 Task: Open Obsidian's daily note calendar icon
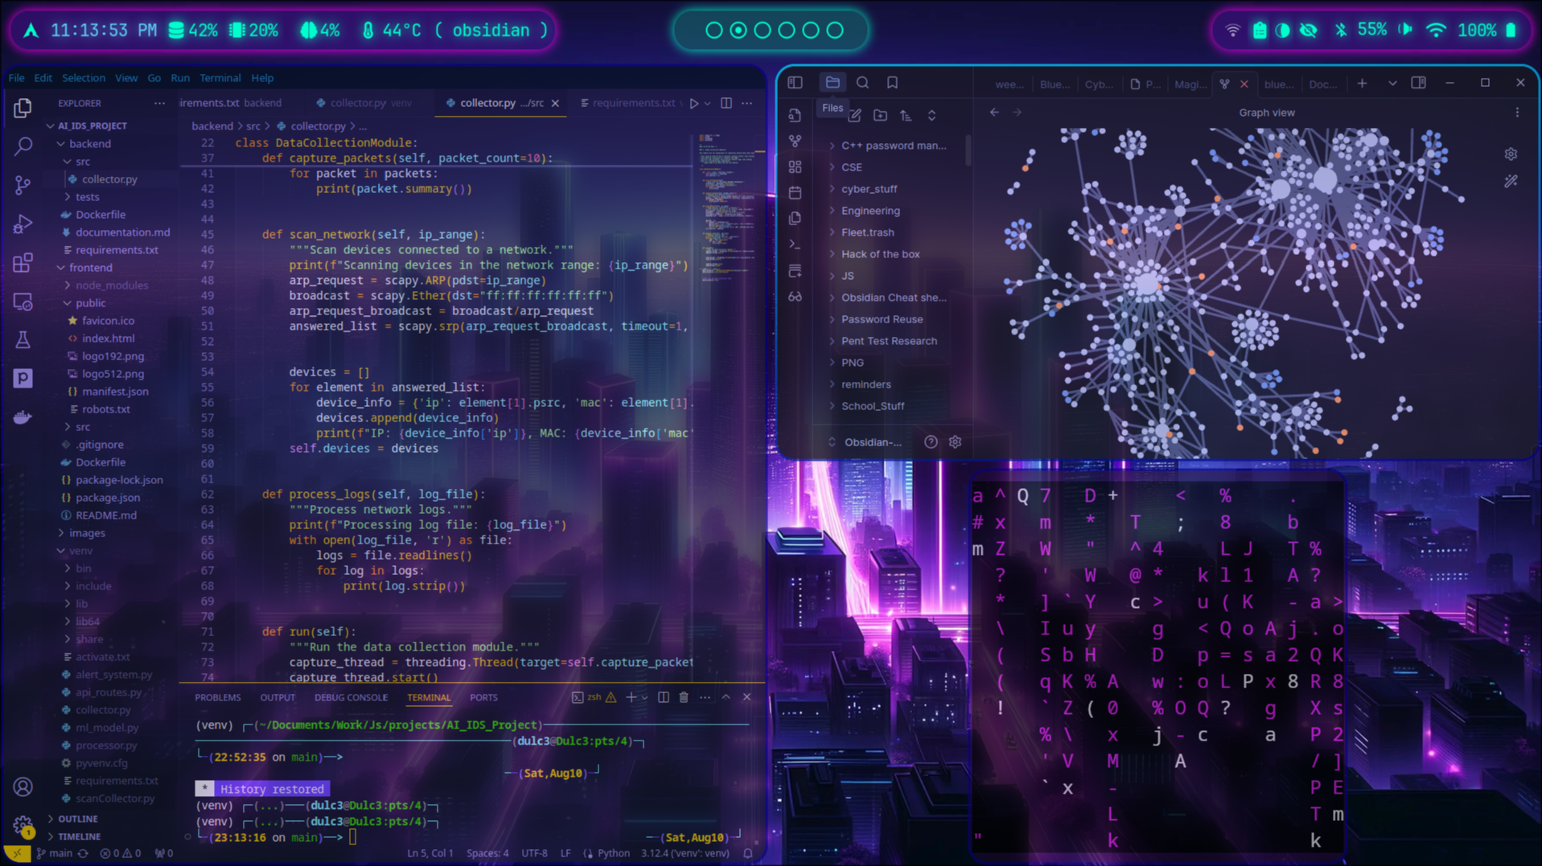click(795, 193)
